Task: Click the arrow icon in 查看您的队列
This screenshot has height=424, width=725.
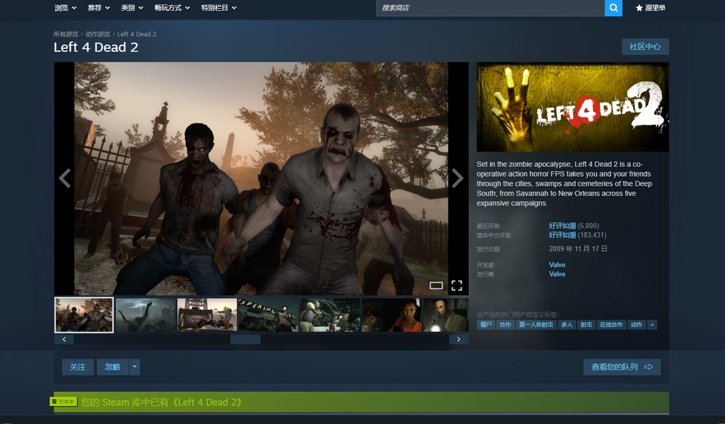Action: (648, 367)
